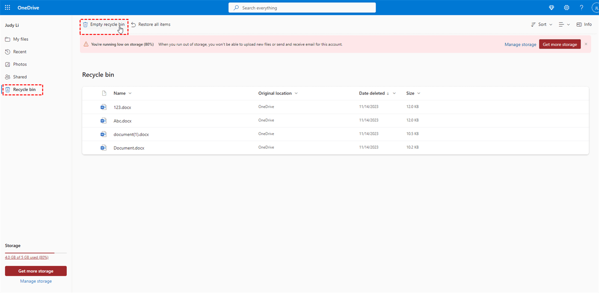Open the Settings gear icon
The image size is (599, 293).
click(566, 8)
